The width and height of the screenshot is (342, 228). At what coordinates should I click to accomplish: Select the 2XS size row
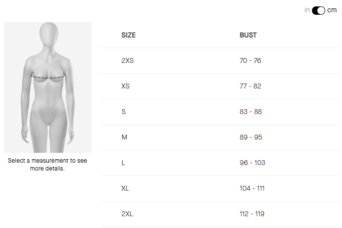pos(128,61)
